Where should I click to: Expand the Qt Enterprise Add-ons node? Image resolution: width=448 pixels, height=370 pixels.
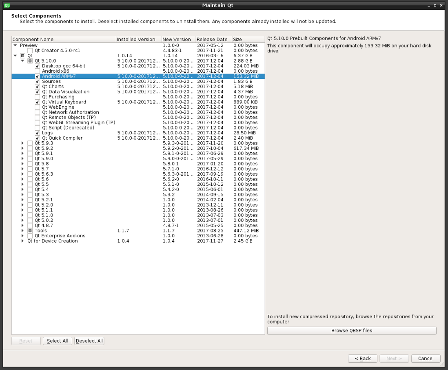[x=22, y=236]
